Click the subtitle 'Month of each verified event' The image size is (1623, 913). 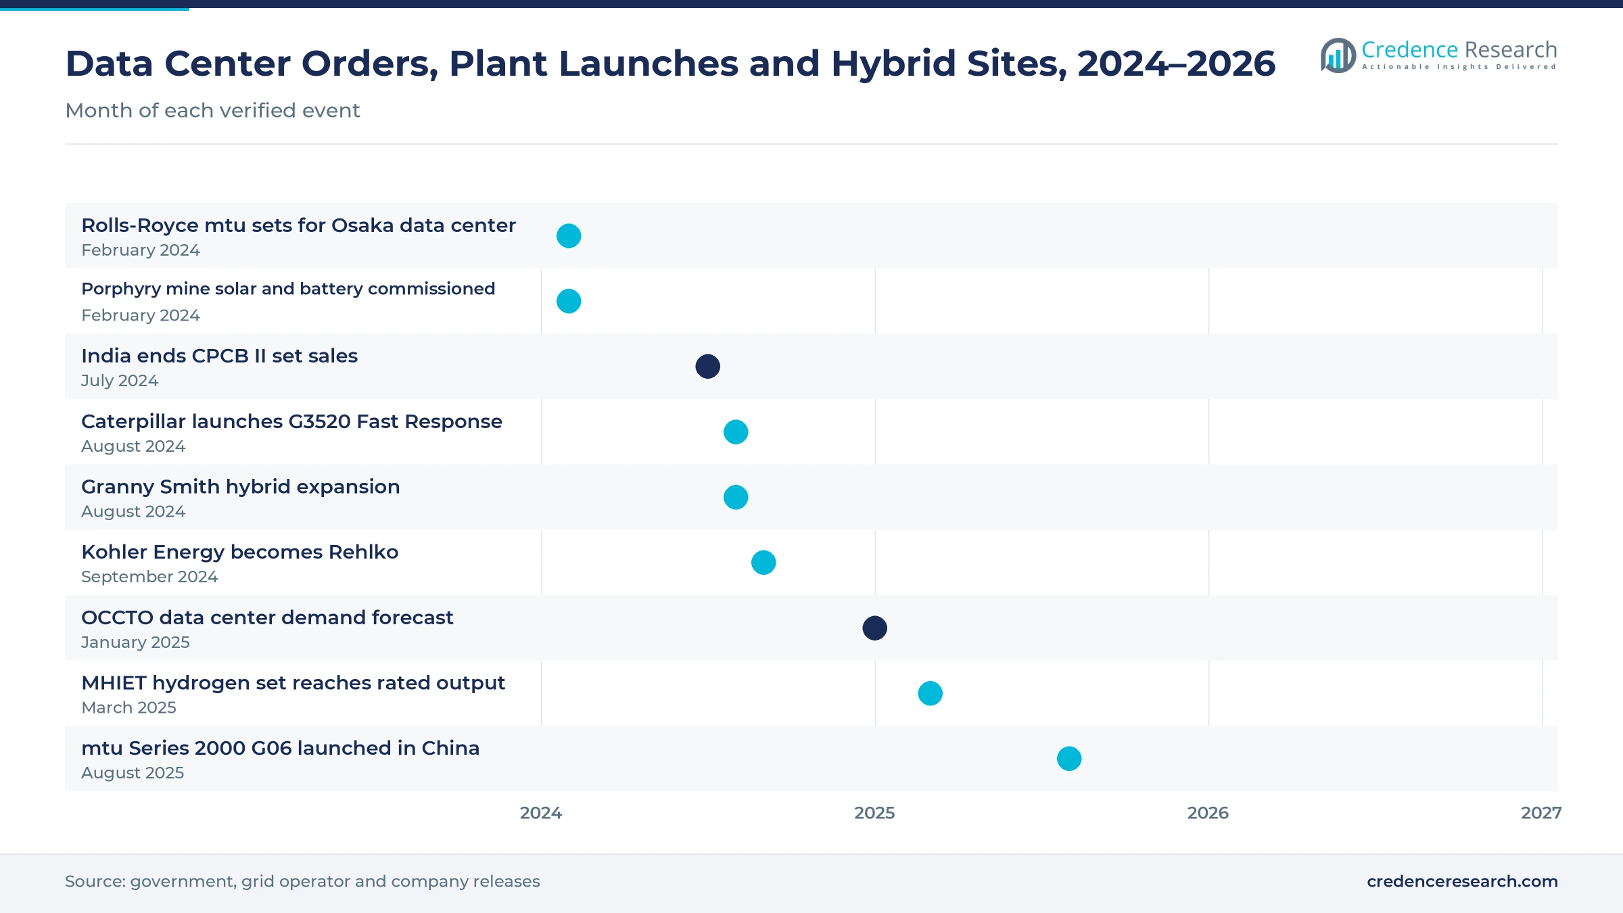click(x=212, y=110)
